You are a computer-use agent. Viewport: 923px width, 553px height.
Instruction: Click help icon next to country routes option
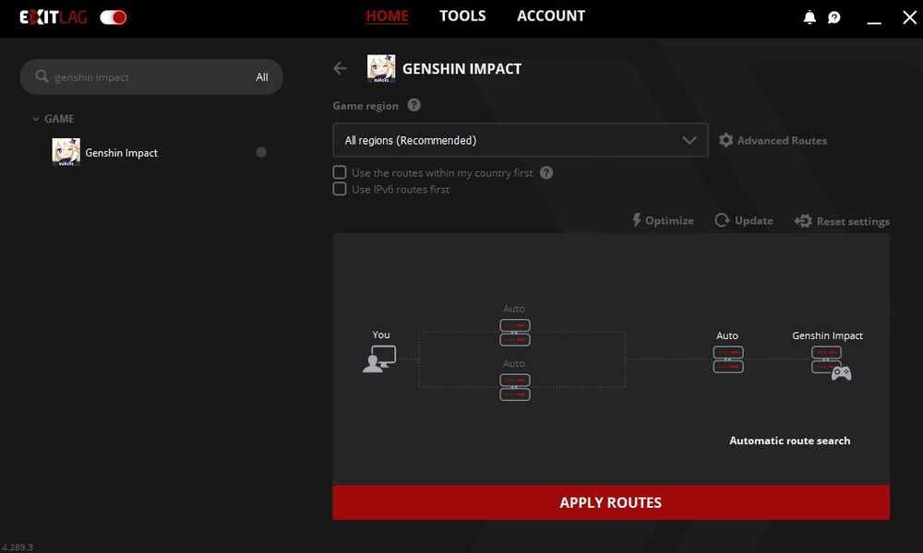[546, 172]
